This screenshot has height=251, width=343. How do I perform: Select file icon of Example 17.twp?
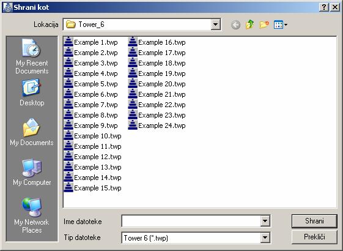tap(133, 53)
